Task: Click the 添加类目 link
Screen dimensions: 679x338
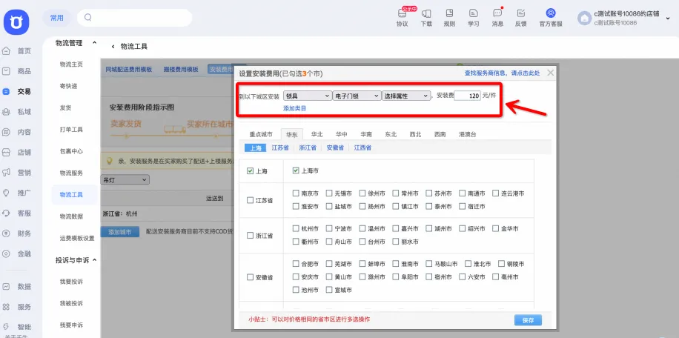Action: pyautogui.click(x=294, y=108)
